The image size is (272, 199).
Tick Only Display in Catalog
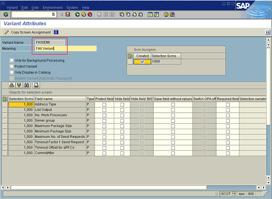click(x=12, y=72)
